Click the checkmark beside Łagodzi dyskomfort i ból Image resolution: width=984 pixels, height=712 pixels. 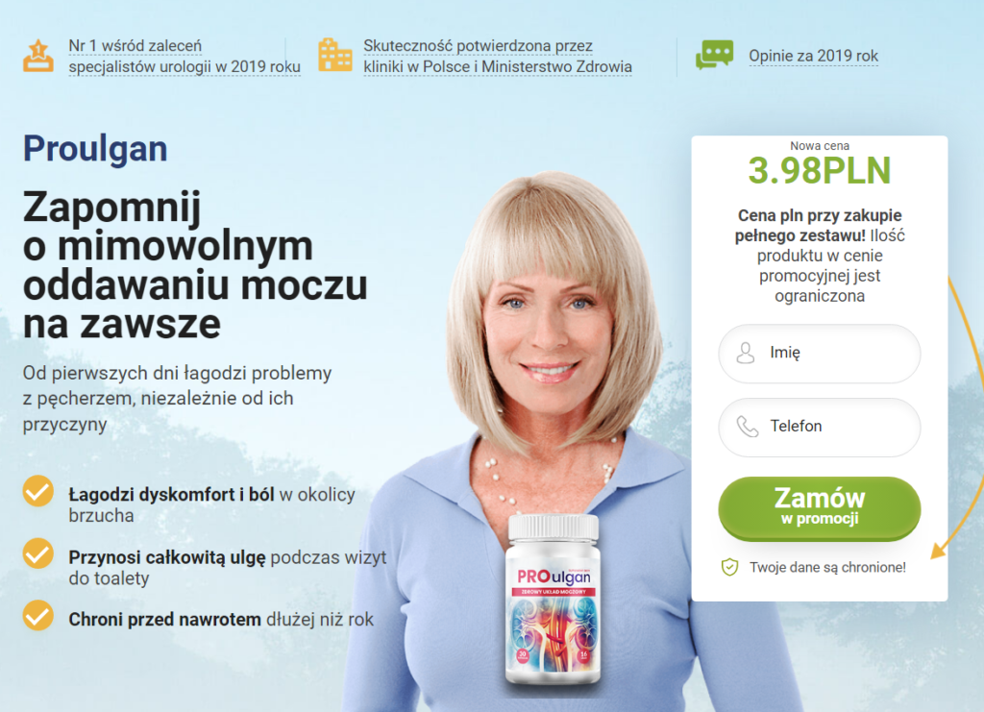pos(38,491)
